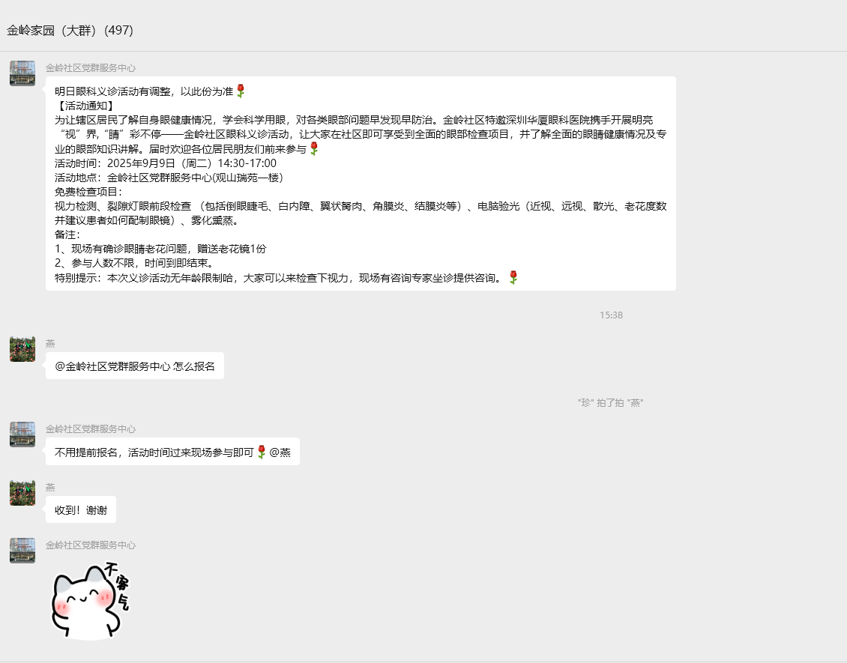Click the sender name above the cat sticker
This screenshot has height=663, width=847.
91,545
